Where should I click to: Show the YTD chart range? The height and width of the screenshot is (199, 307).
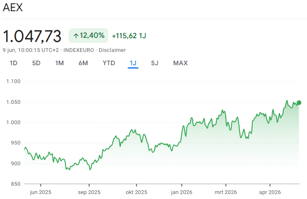[x=109, y=63]
